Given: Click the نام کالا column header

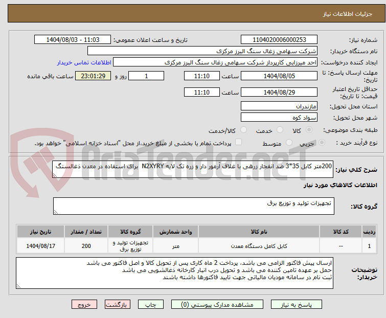Looking at the screenshot, I should (259, 232).
